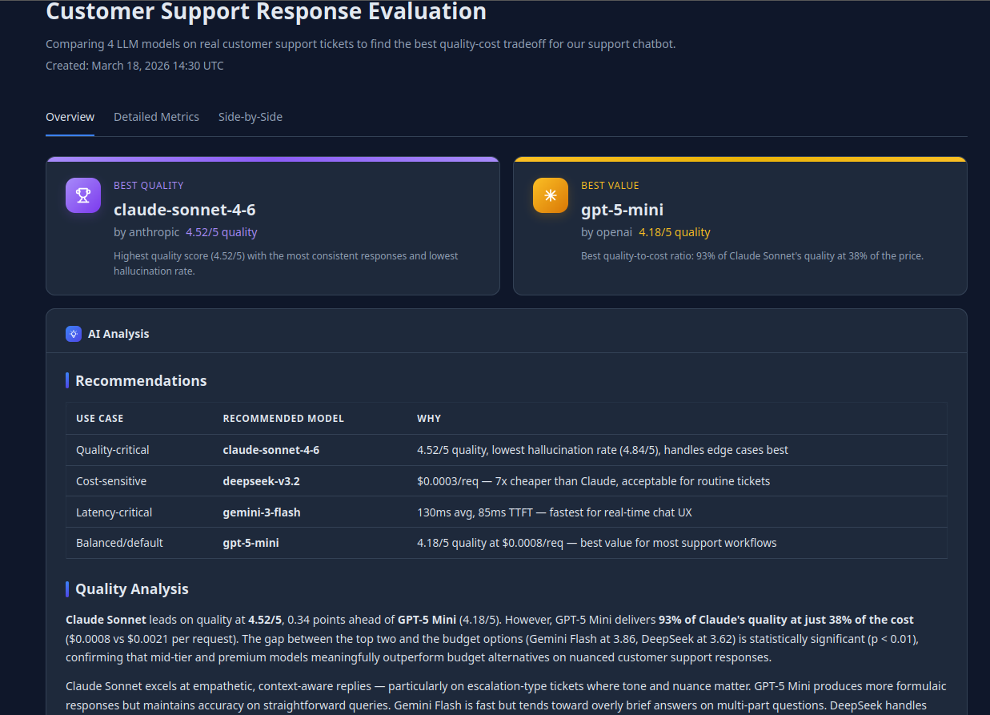
Task: Click the orange star Best Value icon
Action: [551, 195]
